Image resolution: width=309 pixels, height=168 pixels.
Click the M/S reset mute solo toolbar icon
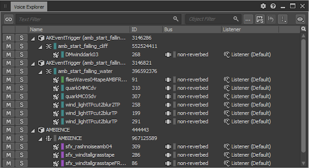pos(260,19)
